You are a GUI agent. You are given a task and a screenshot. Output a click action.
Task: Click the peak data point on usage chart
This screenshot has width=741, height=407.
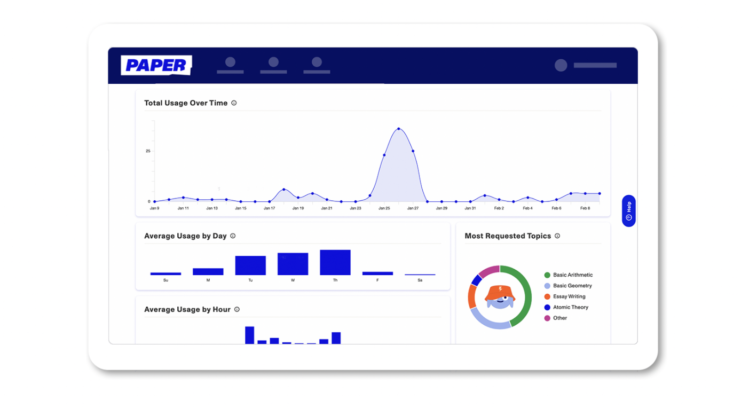point(399,129)
